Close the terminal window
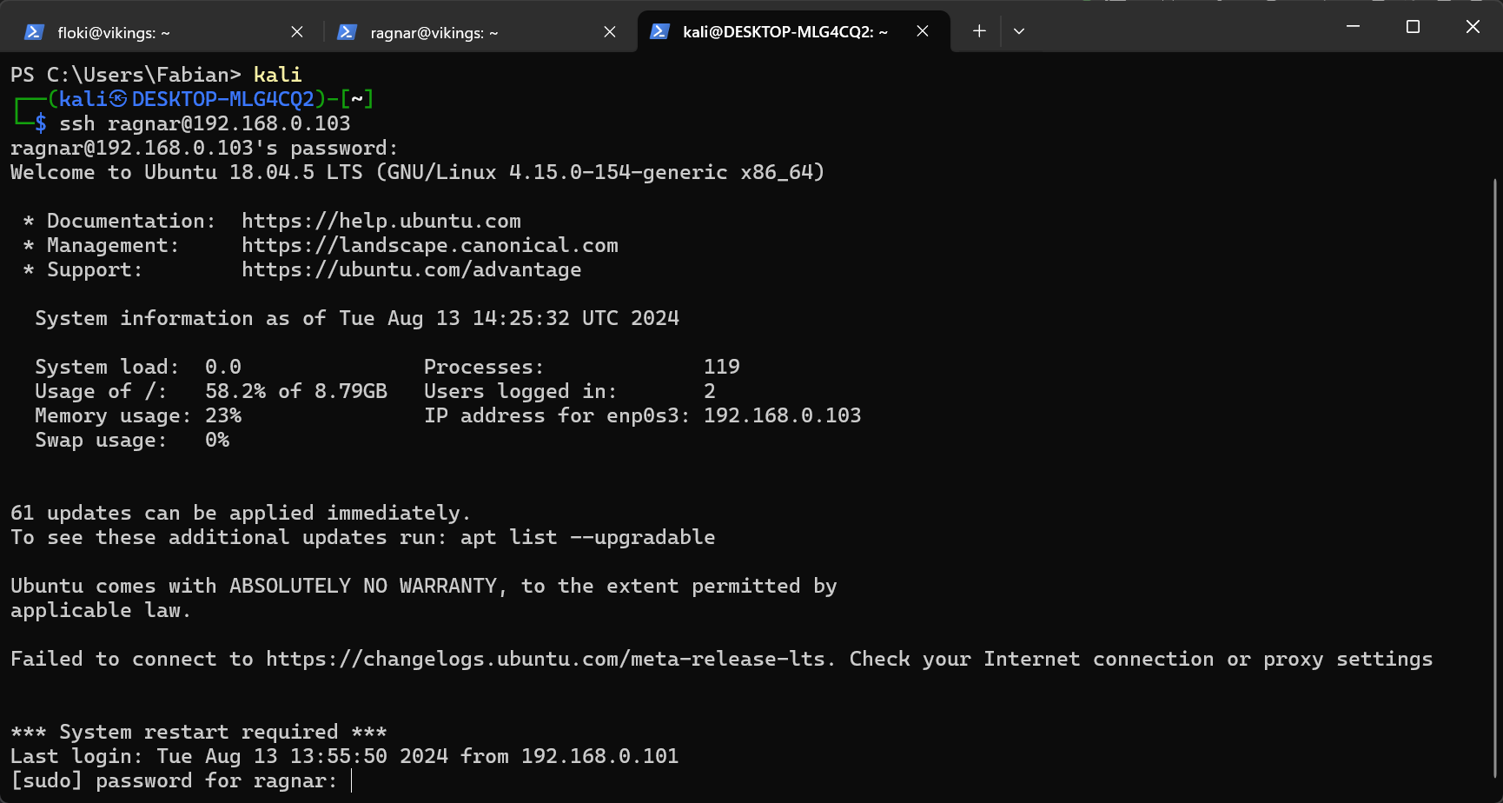The width and height of the screenshot is (1503, 803). [x=1473, y=27]
